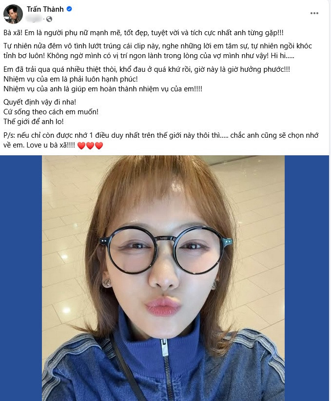Click the three red heart emojis
Viewport: 331px width, 401px height.
pyautogui.click(x=90, y=146)
